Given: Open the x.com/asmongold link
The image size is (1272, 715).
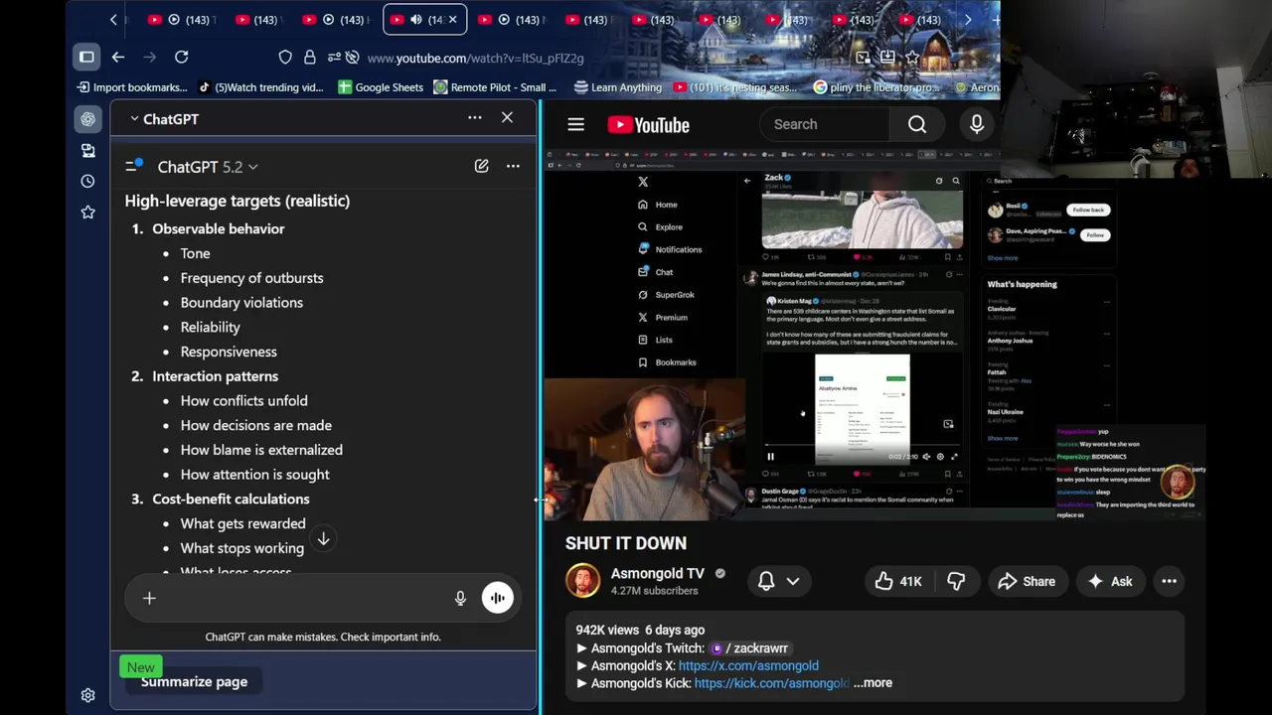Looking at the screenshot, I should coord(748,665).
